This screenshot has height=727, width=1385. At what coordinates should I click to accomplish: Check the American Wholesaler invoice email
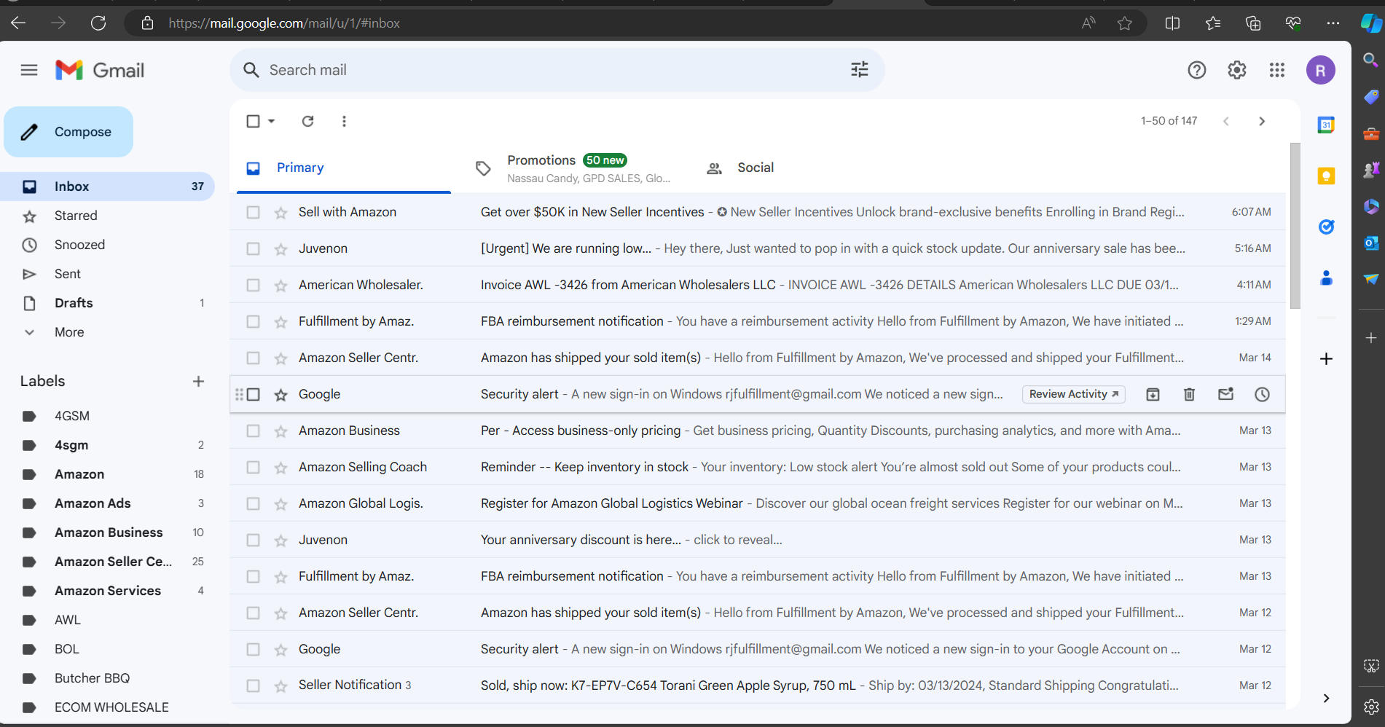click(x=253, y=285)
